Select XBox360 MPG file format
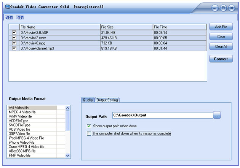The height and width of the screenshot is (168, 240). 32,151
